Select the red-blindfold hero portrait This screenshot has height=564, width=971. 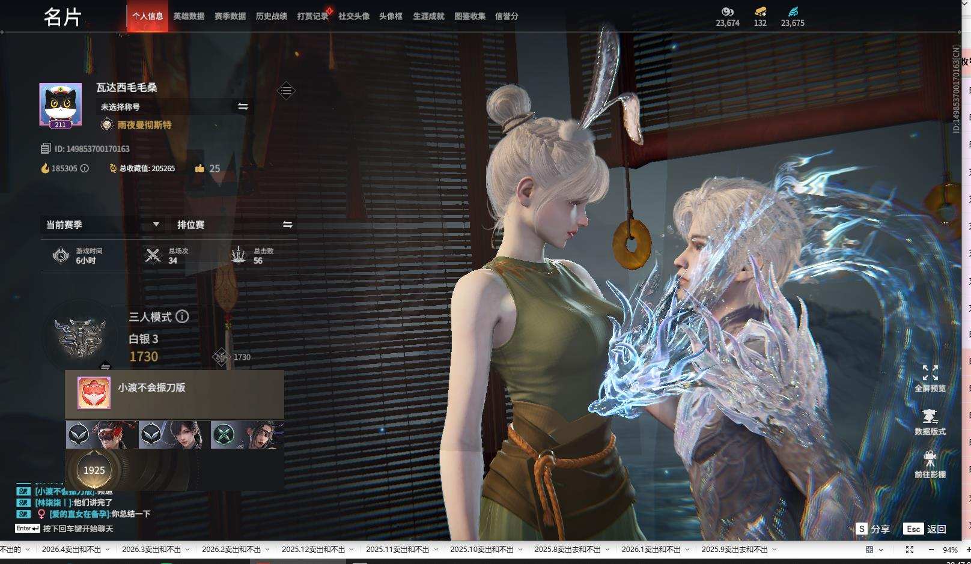pyautogui.click(x=102, y=434)
